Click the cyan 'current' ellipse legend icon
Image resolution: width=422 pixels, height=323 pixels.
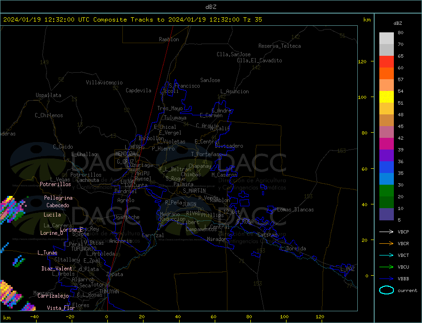tap(387, 290)
